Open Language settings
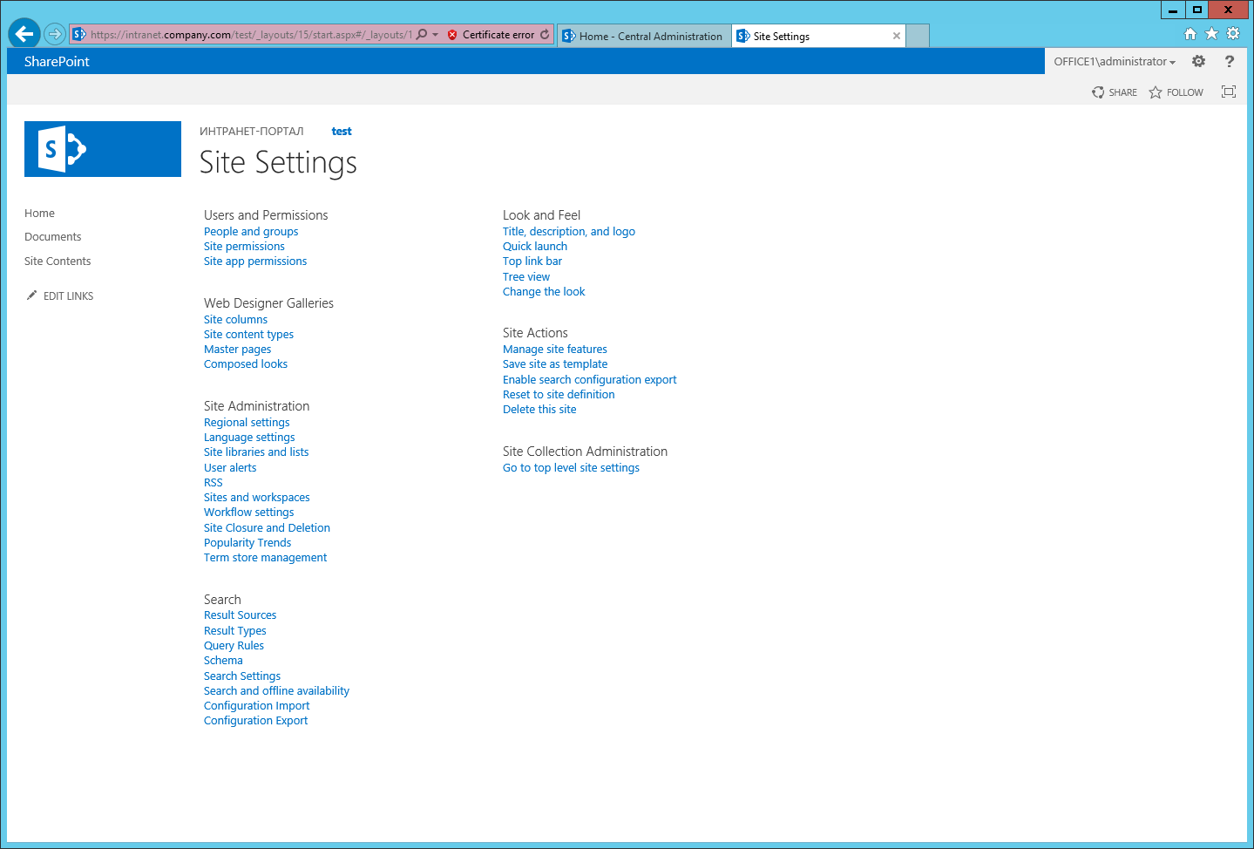This screenshot has width=1254, height=849. pyautogui.click(x=249, y=438)
